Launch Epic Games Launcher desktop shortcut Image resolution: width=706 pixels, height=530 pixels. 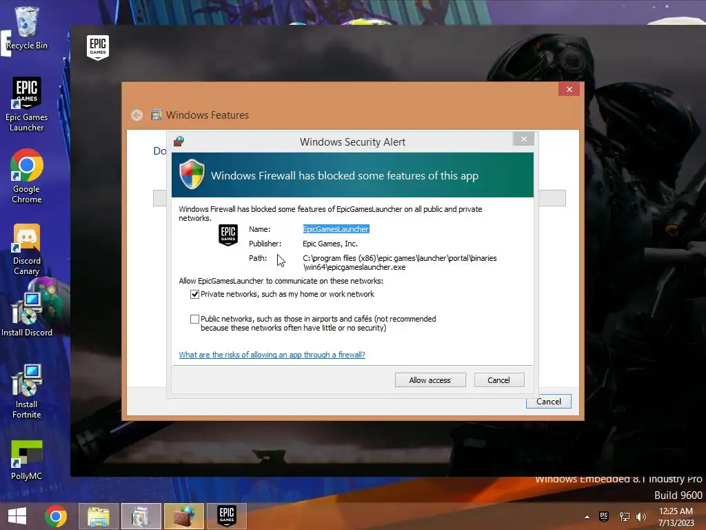pyautogui.click(x=27, y=104)
